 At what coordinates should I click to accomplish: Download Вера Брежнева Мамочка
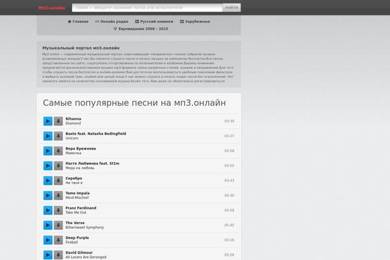pos(58,151)
